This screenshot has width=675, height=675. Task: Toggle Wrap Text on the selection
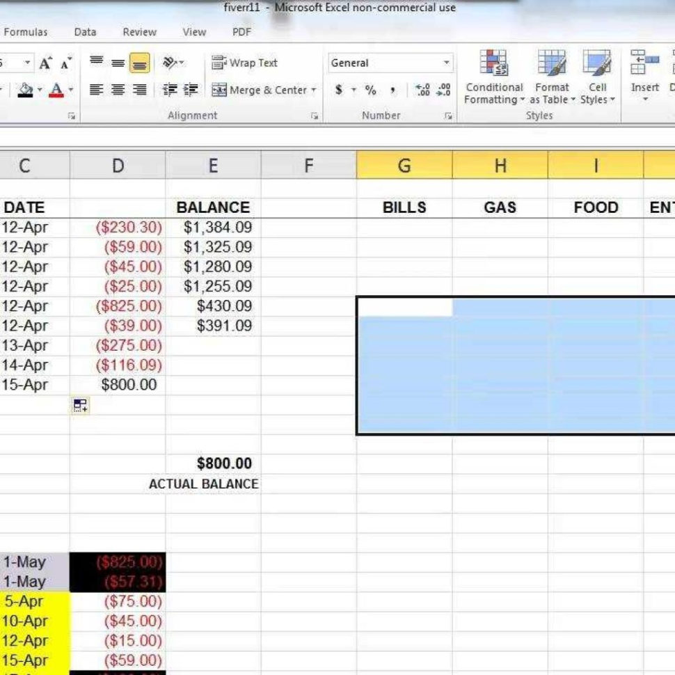pos(246,63)
